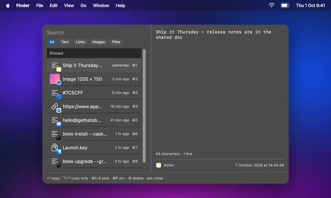
Task: Open the Help menu
Action: click(x=120, y=5)
